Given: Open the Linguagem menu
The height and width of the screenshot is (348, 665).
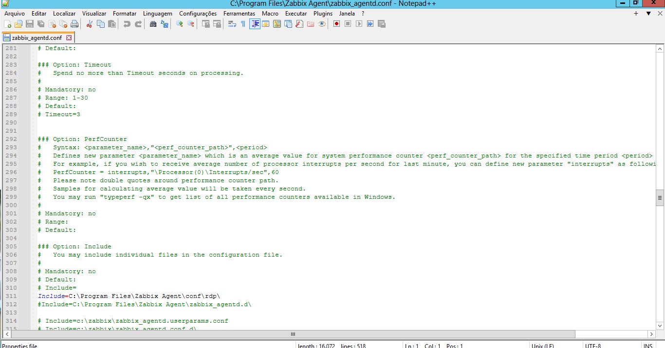Looking at the screenshot, I should click(x=158, y=14).
